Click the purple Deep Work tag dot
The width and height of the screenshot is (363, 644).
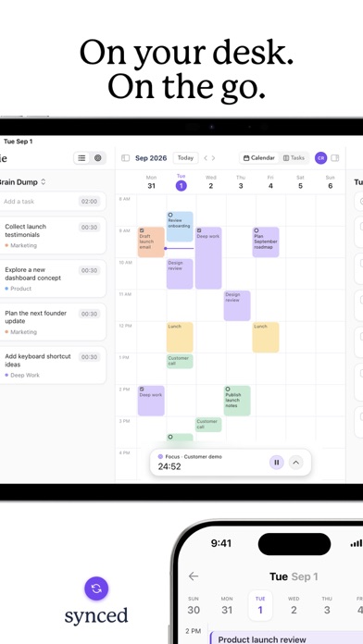tap(6, 375)
